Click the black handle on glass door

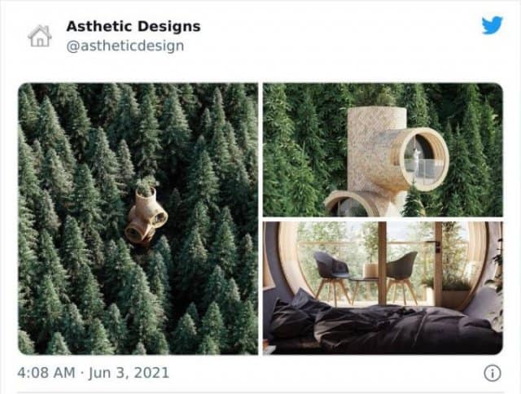[439, 246]
